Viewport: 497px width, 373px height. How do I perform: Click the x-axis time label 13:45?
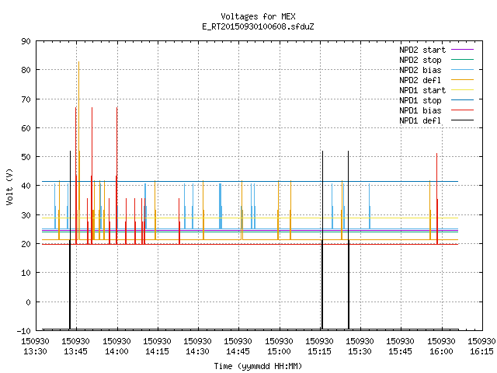tap(76, 352)
